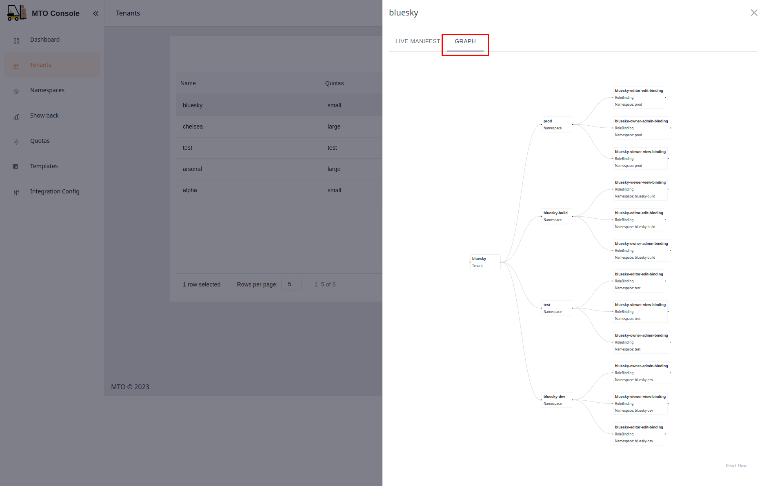Open the Dashboard sidebar icon
The image size is (764, 486).
(16, 40)
